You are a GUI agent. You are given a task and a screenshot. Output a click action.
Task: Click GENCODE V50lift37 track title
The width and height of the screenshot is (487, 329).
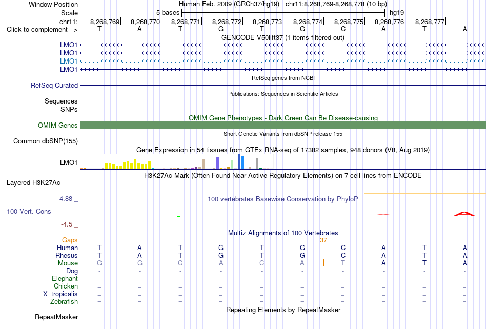[283, 37]
